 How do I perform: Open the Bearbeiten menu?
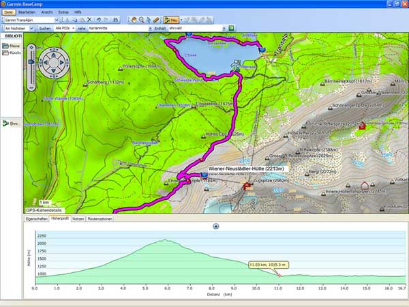click(27, 12)
